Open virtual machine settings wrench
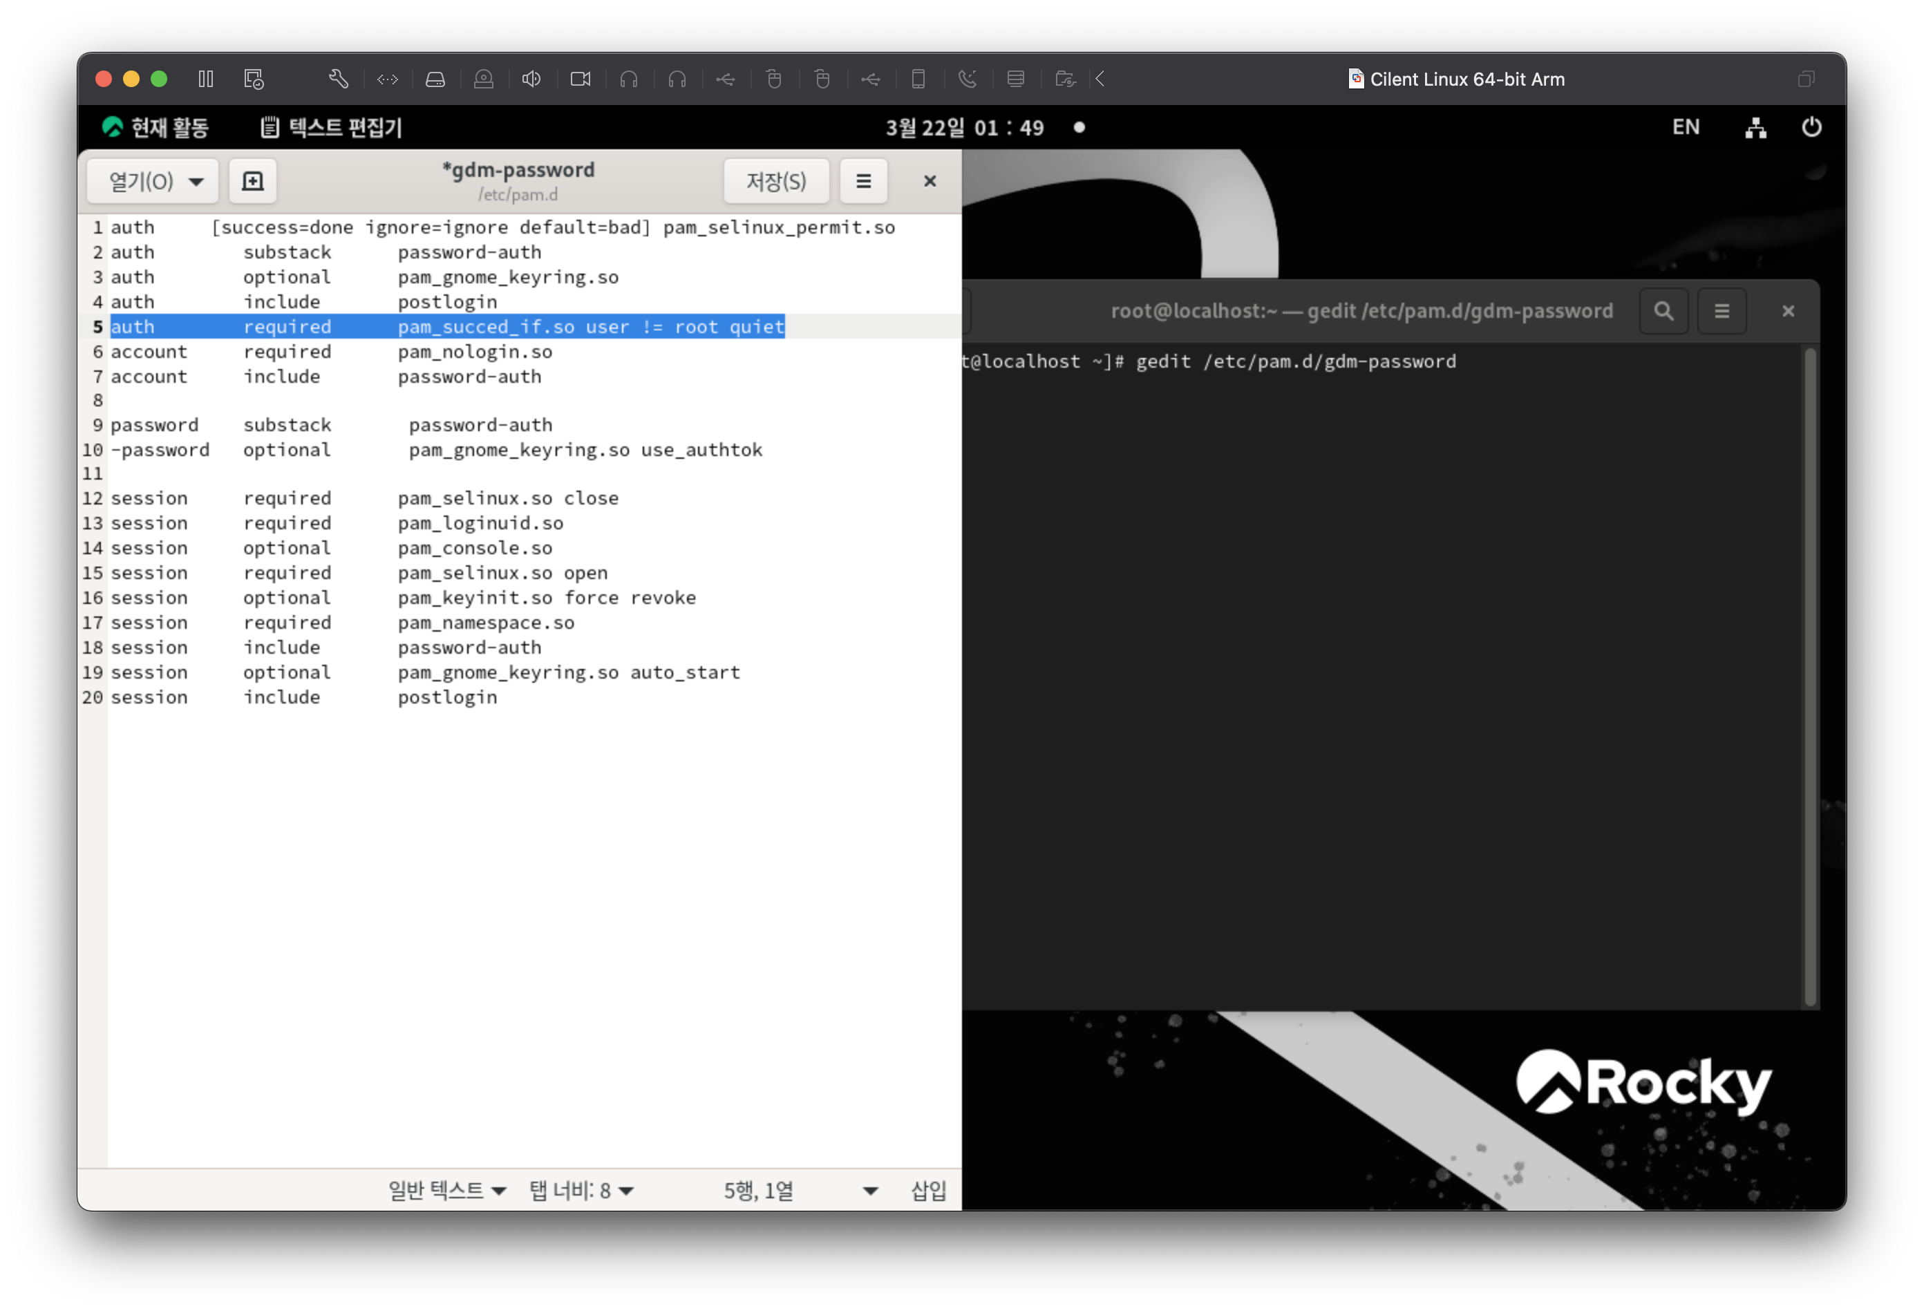The image size is (1924, 1313). (x=338, y=79)
